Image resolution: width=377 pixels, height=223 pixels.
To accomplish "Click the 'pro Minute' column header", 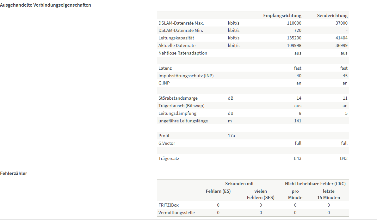I will (295, 195).
